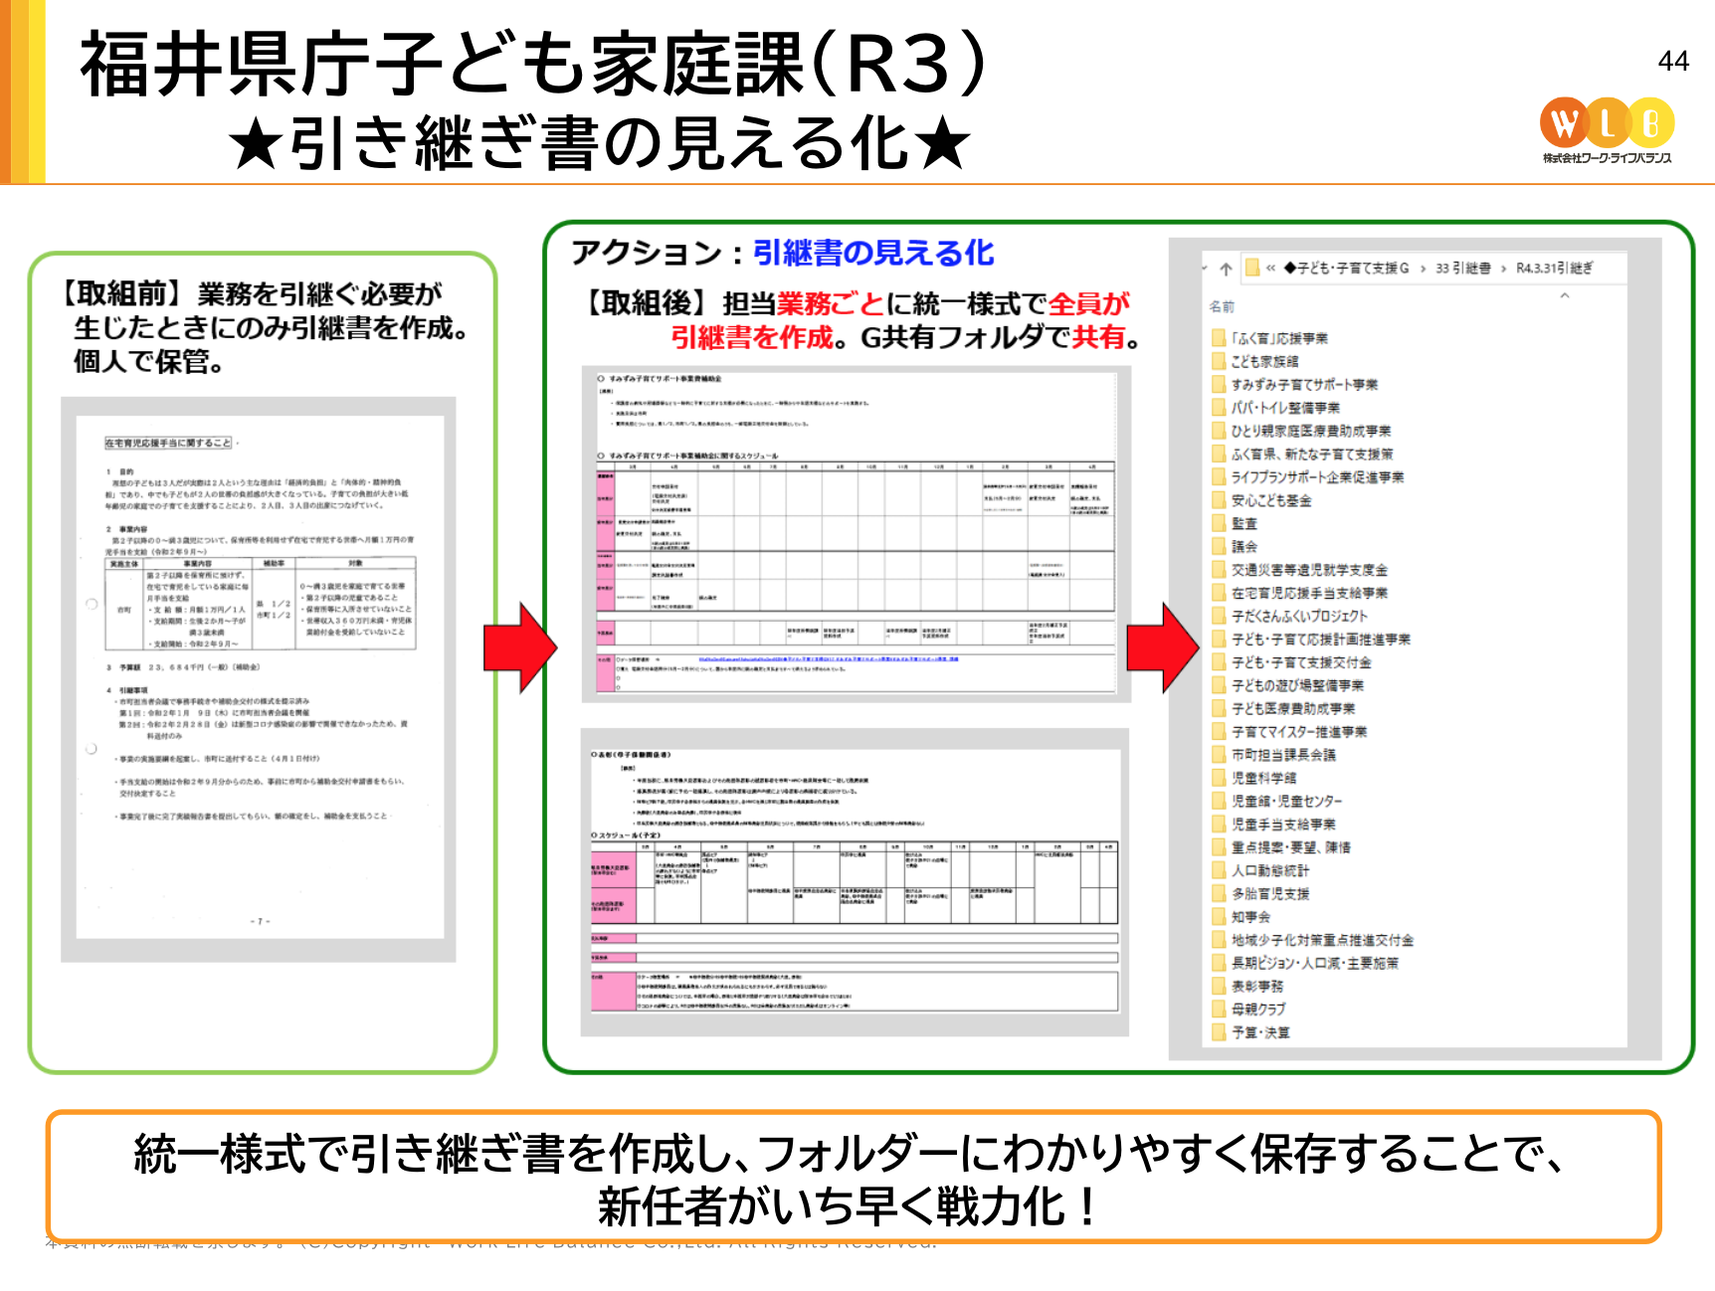
Task: Click the folder icon beside 「ふく育」応援事業
Action: 1219,338
